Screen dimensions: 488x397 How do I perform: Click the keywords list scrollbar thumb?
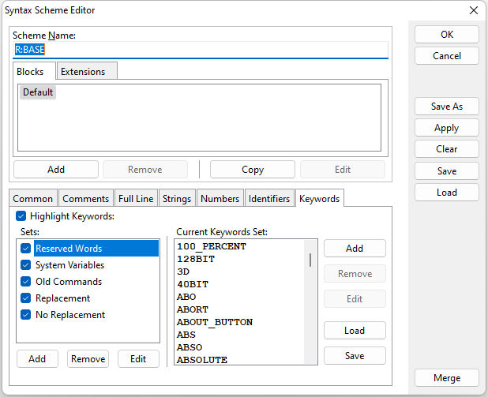[x=310, y=260]
